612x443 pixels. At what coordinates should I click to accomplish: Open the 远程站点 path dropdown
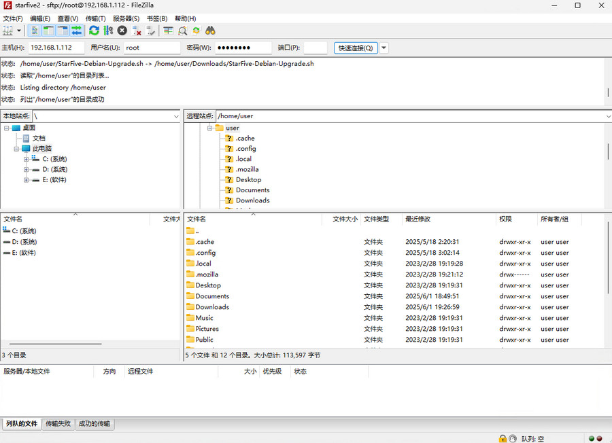click(608, 116)
